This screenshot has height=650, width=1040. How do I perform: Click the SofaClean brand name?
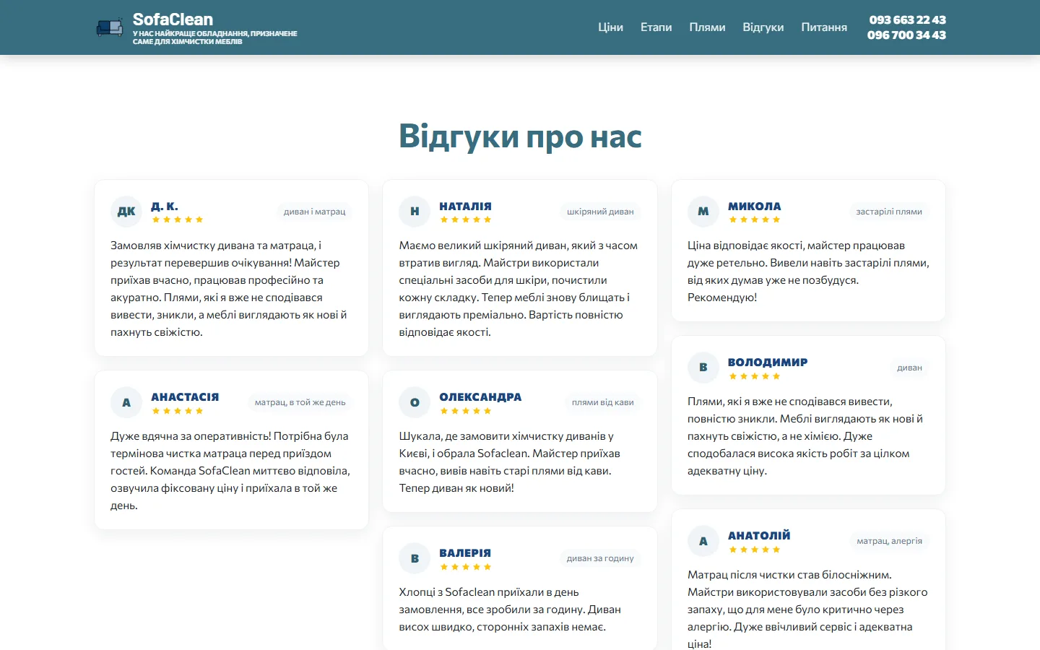pos(173,19)
